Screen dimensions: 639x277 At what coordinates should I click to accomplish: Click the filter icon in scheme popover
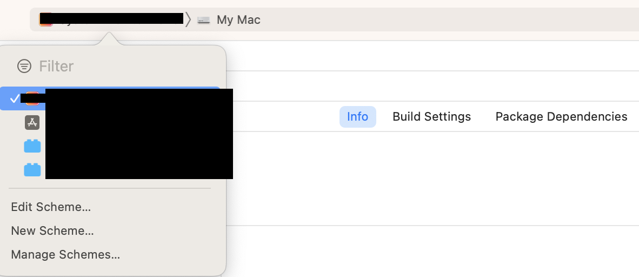point(24,65)
